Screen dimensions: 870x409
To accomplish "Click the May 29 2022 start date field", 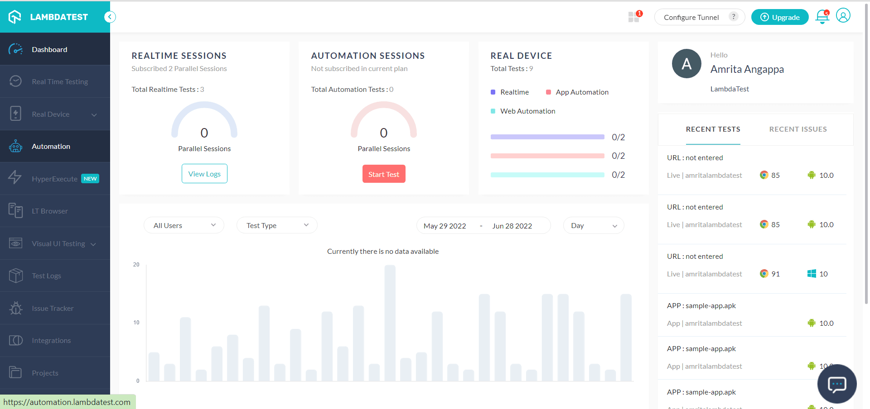I will (x=445, y=226).
